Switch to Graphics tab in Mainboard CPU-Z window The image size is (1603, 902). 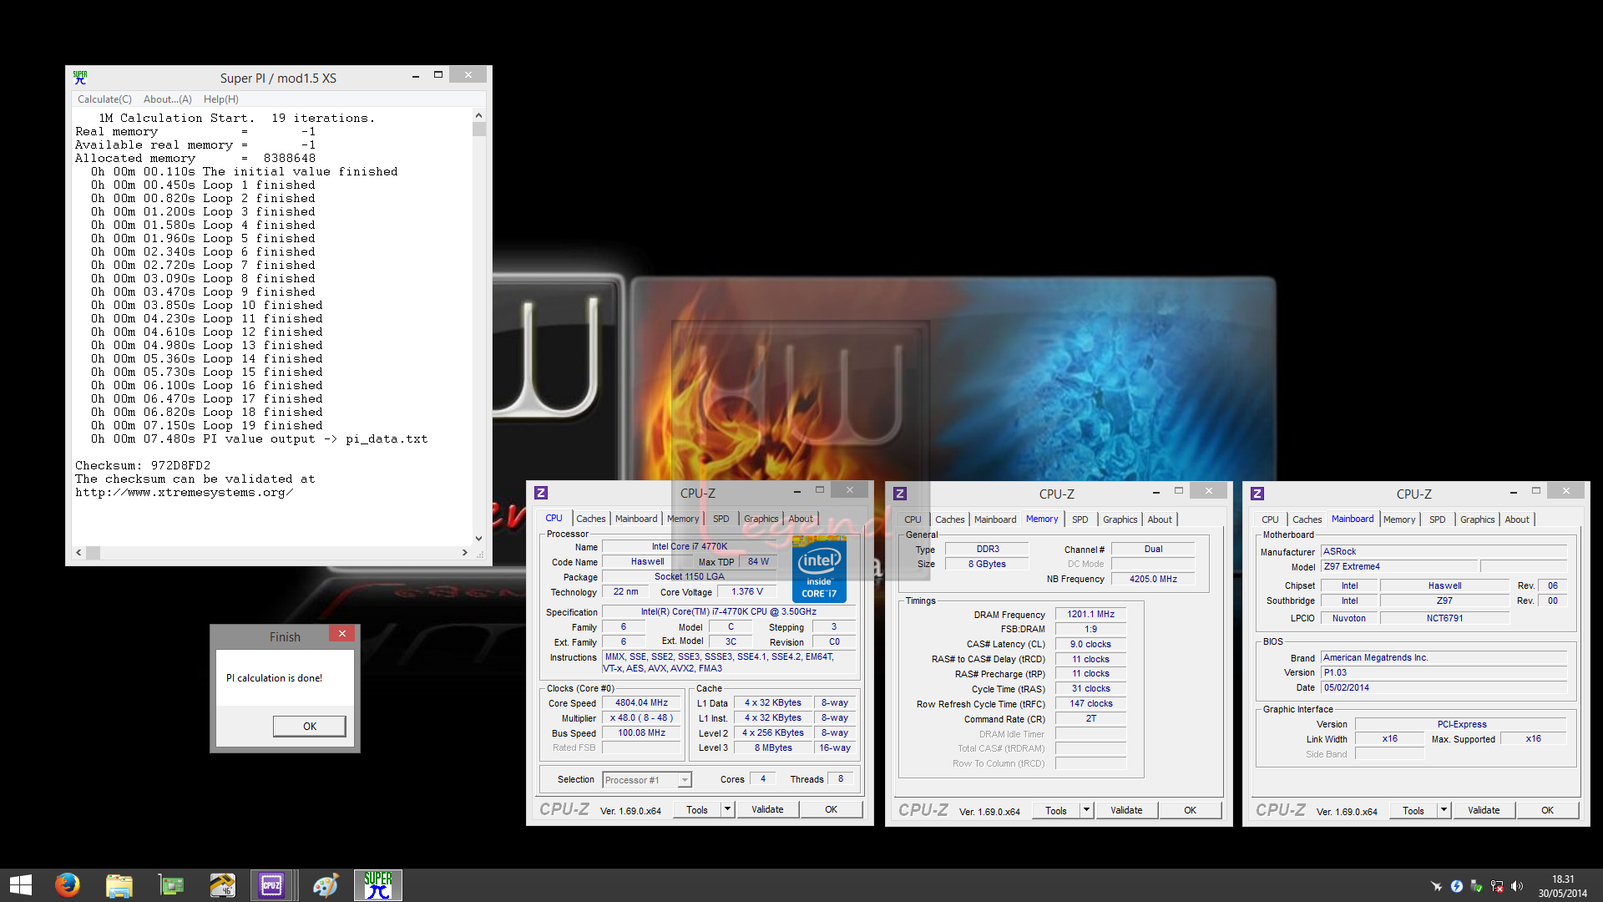point(1477,519)
